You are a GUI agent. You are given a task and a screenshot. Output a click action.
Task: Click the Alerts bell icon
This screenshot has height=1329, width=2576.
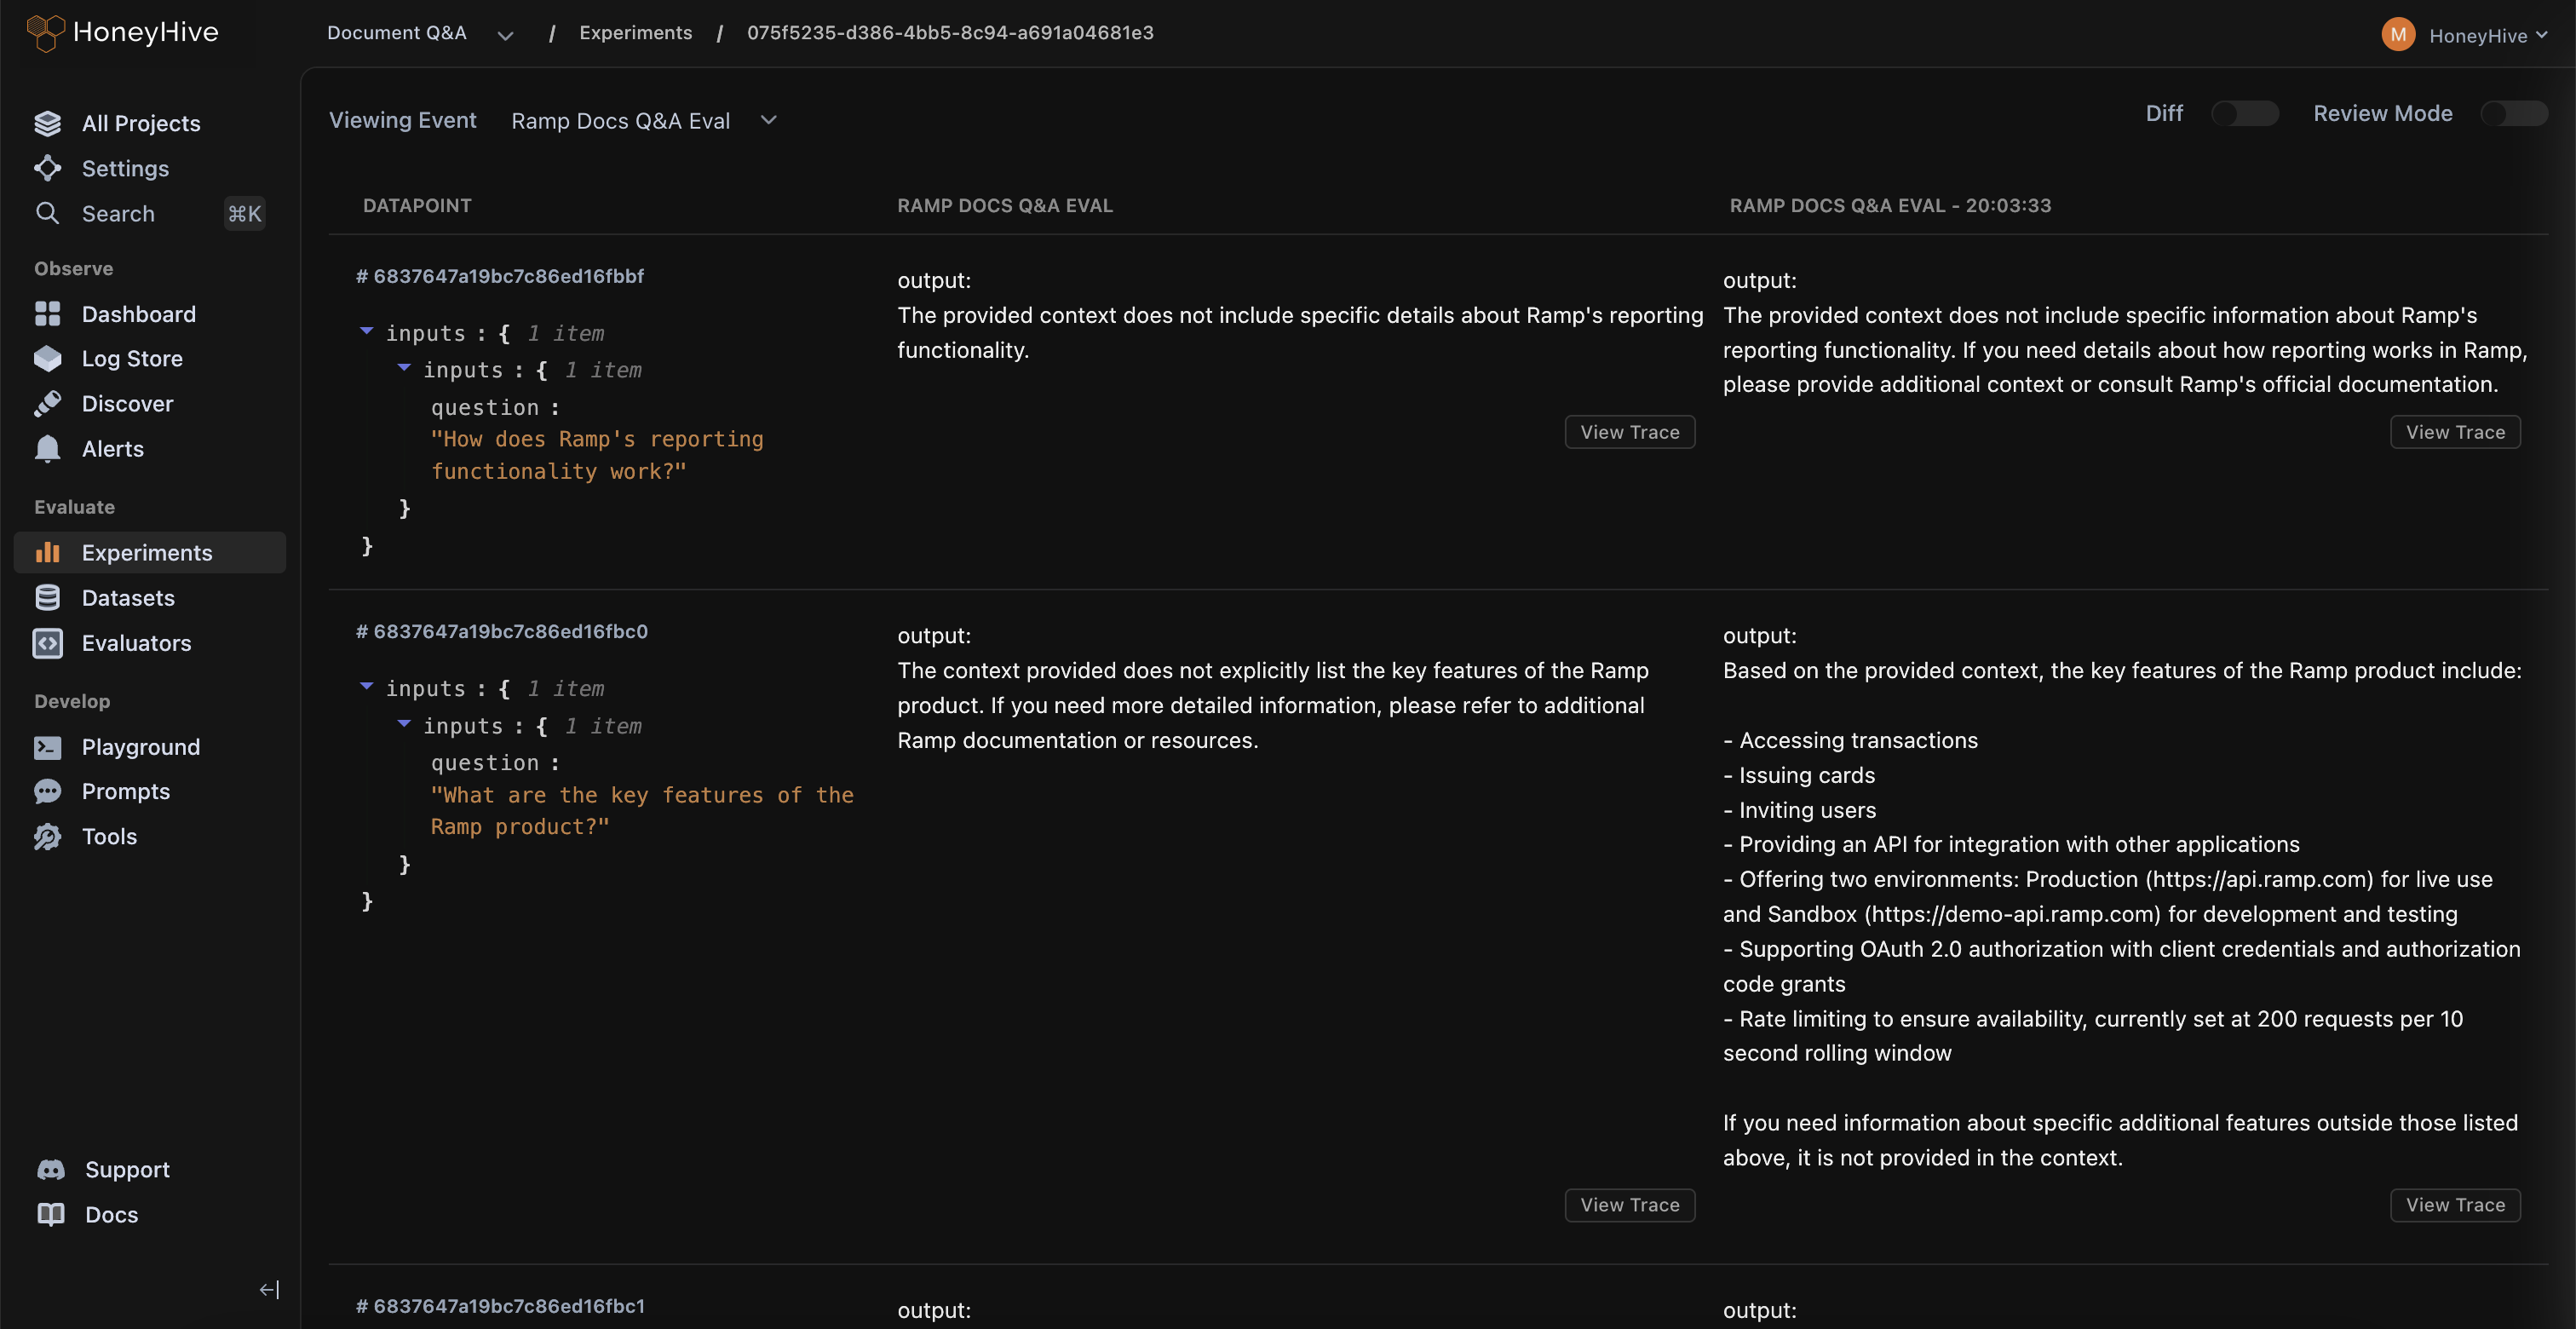pos(47,448)
